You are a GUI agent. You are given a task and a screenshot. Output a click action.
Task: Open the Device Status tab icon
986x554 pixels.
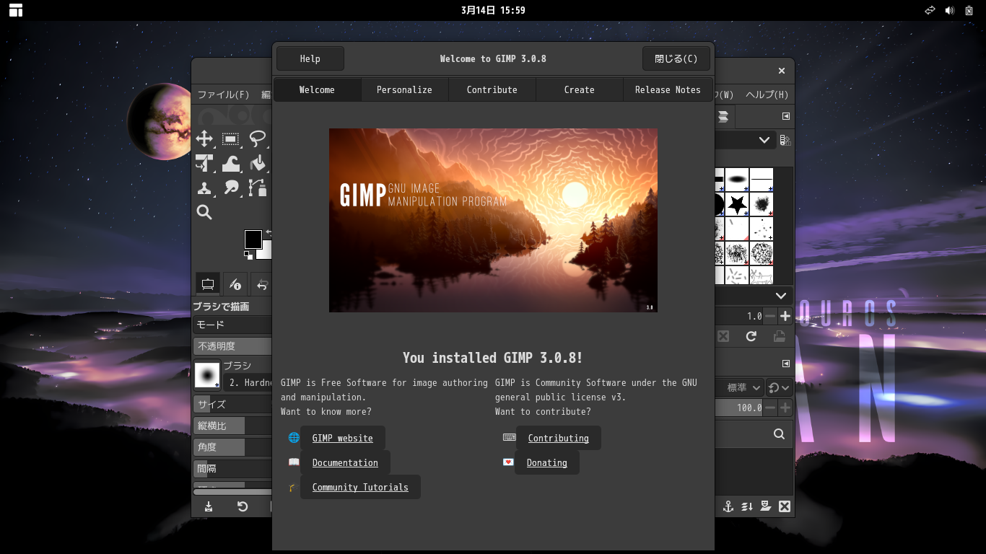click(235, 283)
